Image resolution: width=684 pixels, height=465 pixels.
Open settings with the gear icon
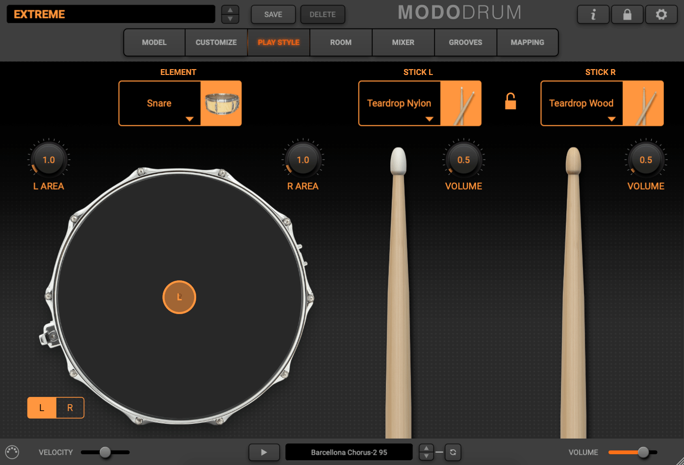661,15
